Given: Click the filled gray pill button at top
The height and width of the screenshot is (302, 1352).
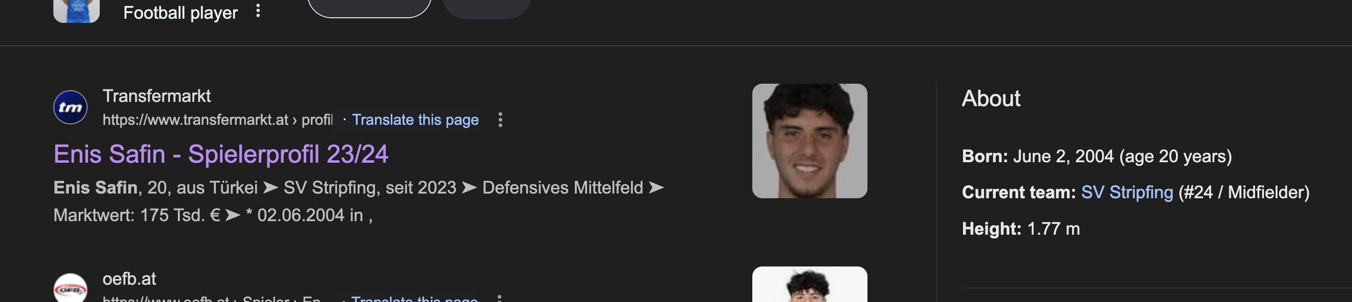Looking at the screenshot, I should [x=486, y=9].
